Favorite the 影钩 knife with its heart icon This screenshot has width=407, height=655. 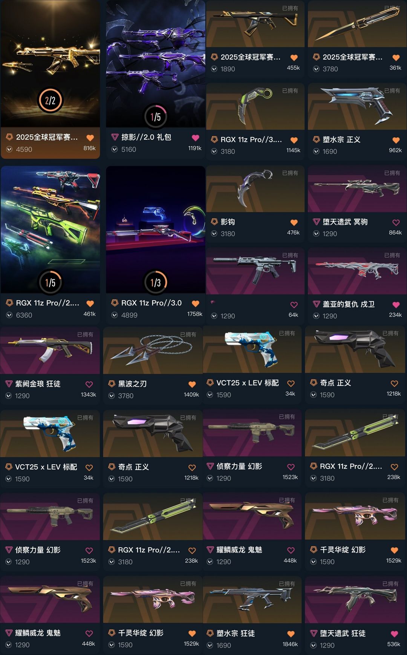click(294, 223)
